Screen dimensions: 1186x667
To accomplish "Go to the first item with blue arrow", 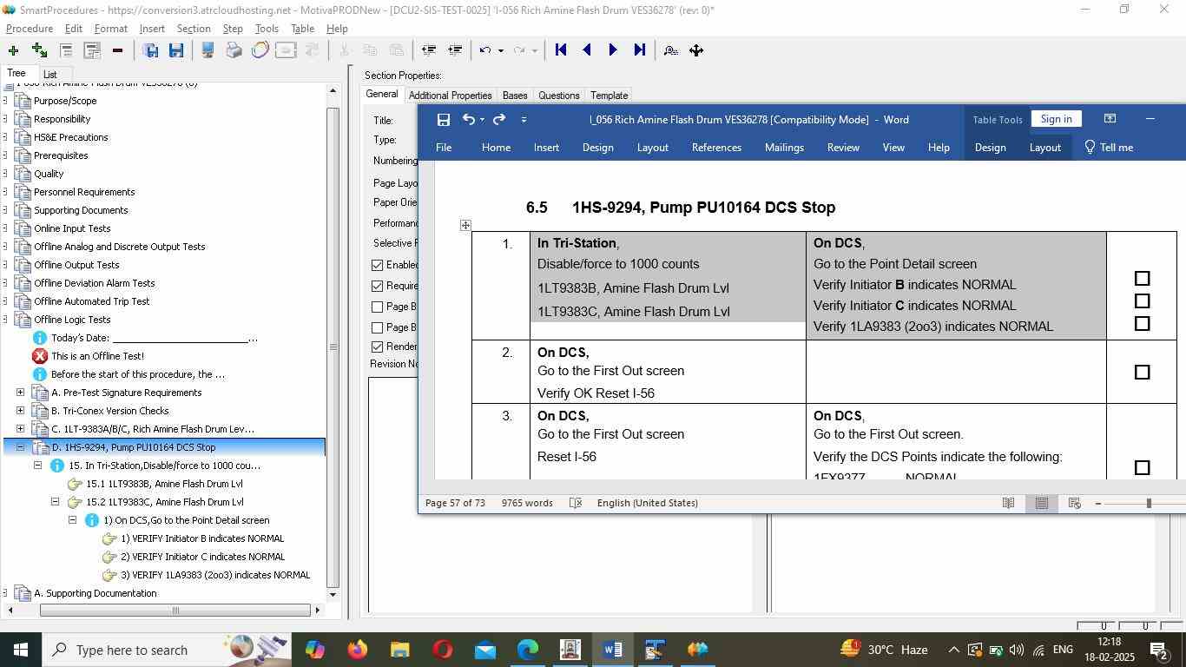I will [x=561, y=50].
